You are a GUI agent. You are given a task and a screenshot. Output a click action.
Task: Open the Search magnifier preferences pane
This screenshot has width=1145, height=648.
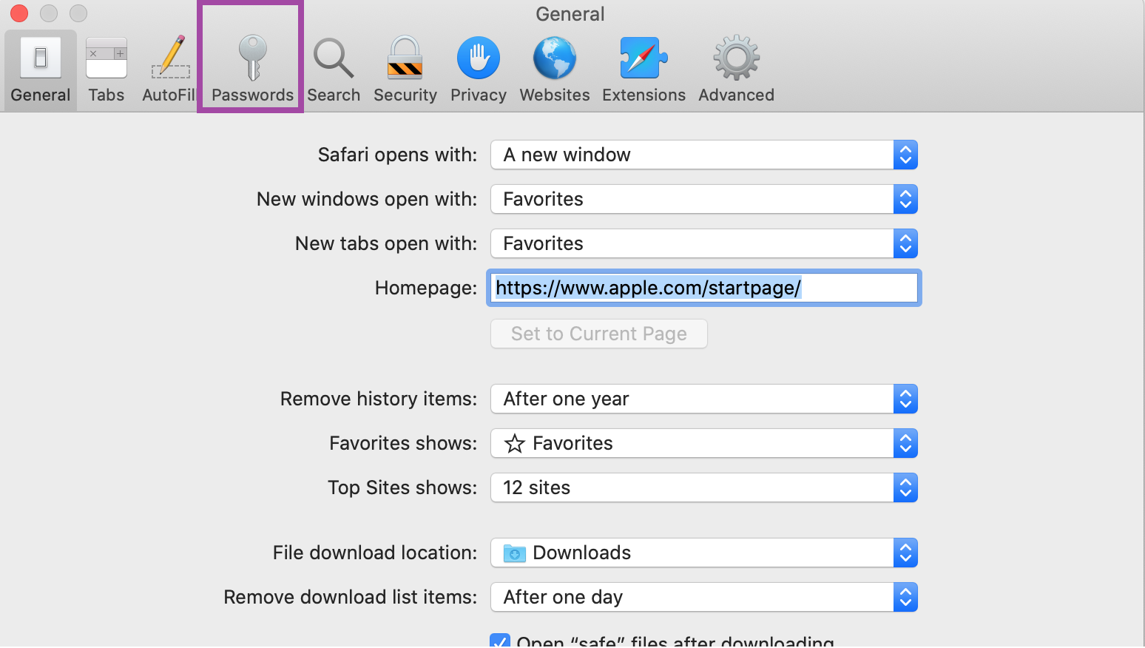tap(334, 71)
